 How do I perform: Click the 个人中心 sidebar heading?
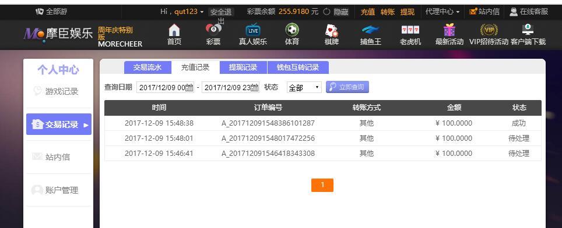(58, 70)
